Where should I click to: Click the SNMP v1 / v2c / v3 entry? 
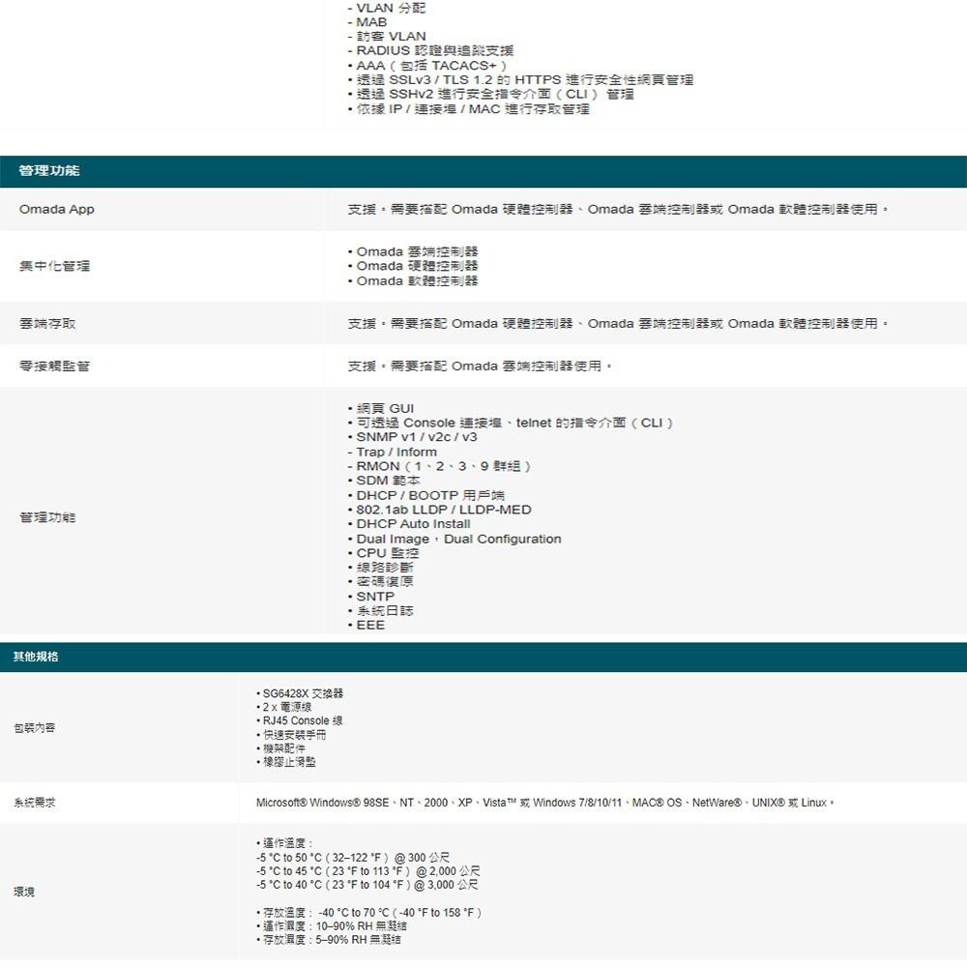point(397,436)
